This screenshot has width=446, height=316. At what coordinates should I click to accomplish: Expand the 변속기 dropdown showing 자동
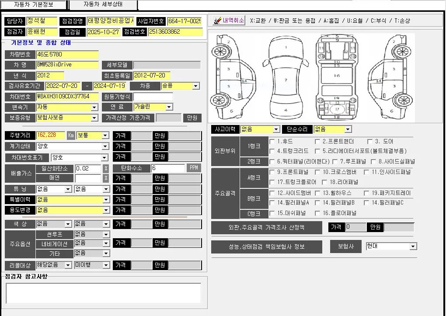click(x=94, y=107)
